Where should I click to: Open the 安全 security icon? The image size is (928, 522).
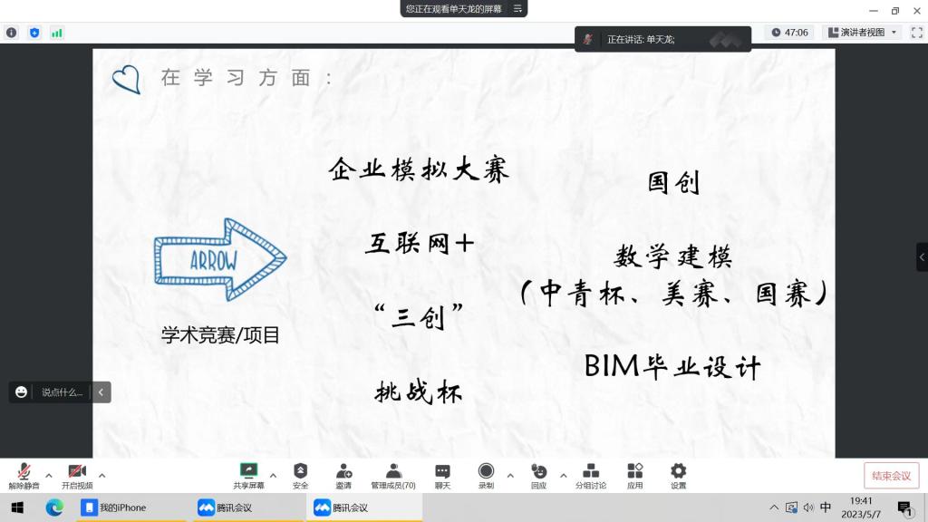300,475
